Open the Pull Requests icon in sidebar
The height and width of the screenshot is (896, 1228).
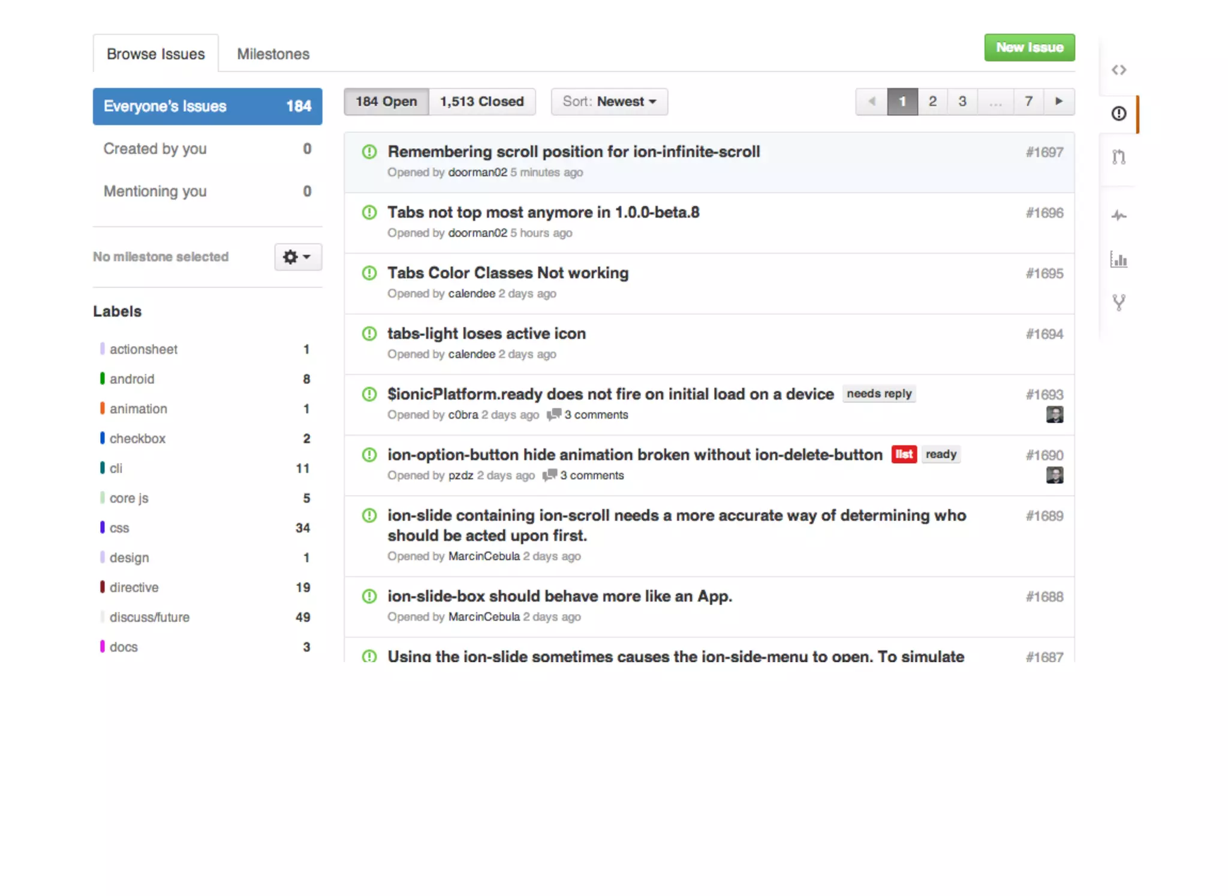tap(1118, 157)
